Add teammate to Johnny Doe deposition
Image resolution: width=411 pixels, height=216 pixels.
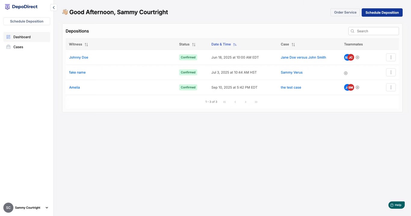pyautogui.click(x=357, y=57)
